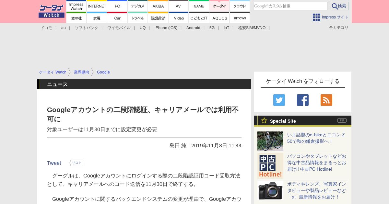This screenshot has width=389, height=204.
Task: Open the RSS feed icon
Action: tap(326, 100)
